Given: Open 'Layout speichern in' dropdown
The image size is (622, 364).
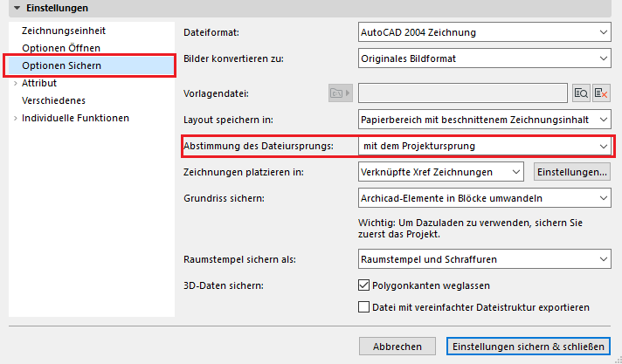Looking at the screenshot, I should click(484, 119).
